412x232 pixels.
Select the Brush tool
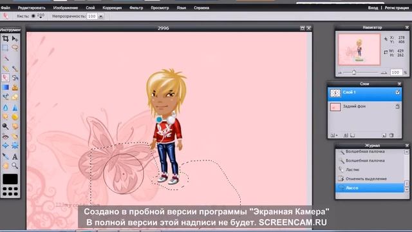[15, 69]
